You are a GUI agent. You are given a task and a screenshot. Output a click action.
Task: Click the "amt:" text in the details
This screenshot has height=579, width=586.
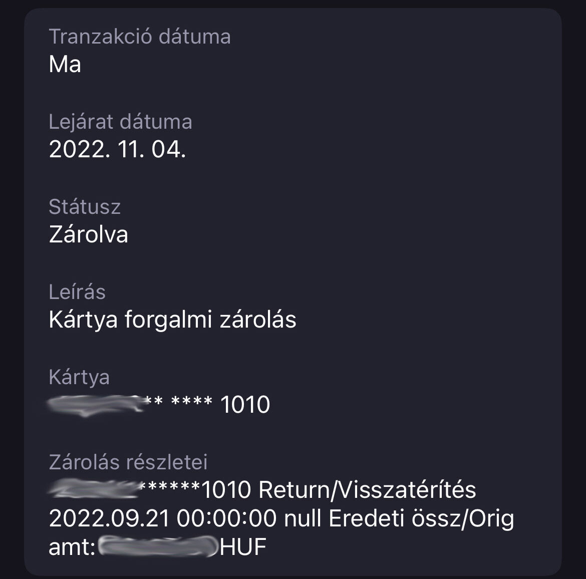click(x=72, y=547)
